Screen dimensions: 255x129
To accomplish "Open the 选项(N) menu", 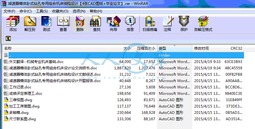I will coord(79,11).
